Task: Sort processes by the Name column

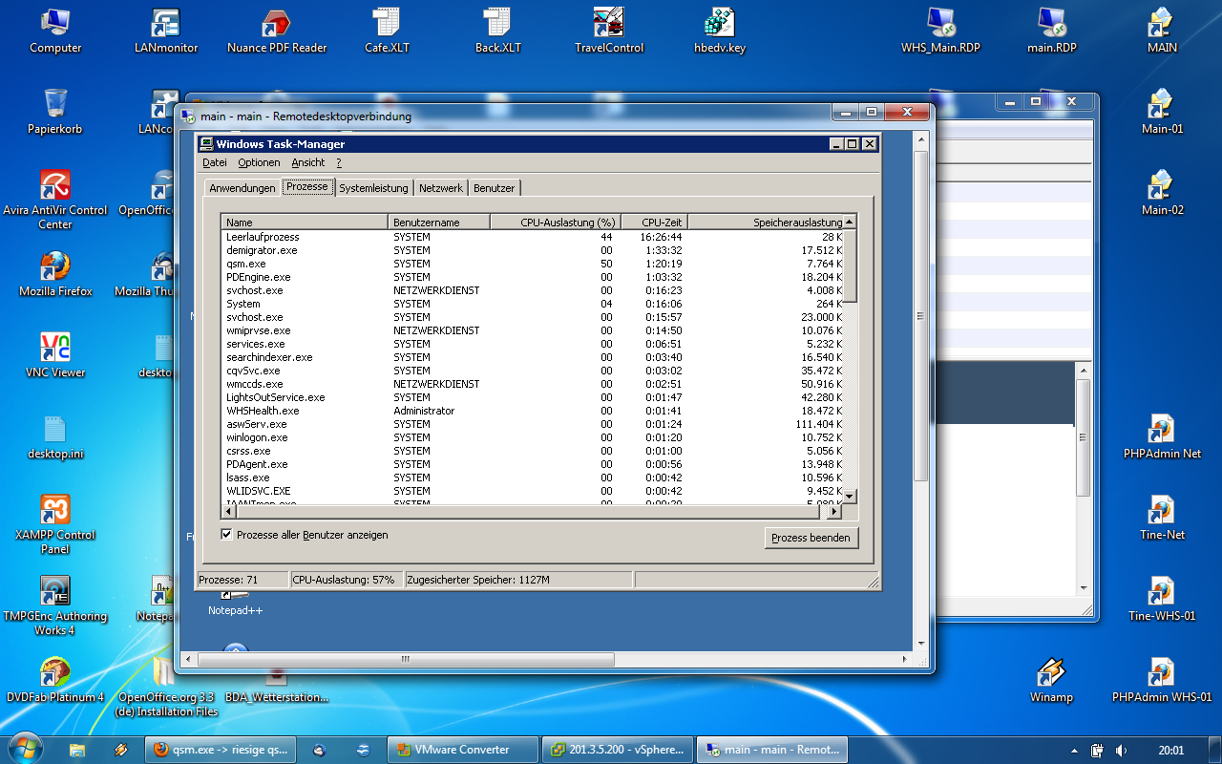Action: pos(305,223)
